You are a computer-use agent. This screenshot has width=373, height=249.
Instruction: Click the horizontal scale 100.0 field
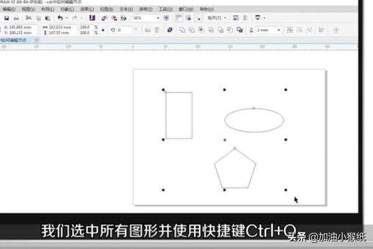pyautogui.click(x=86, y=27)
